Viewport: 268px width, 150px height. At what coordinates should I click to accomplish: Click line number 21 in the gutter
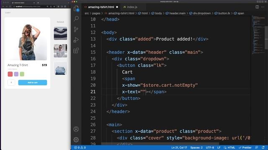coord(93,92)
